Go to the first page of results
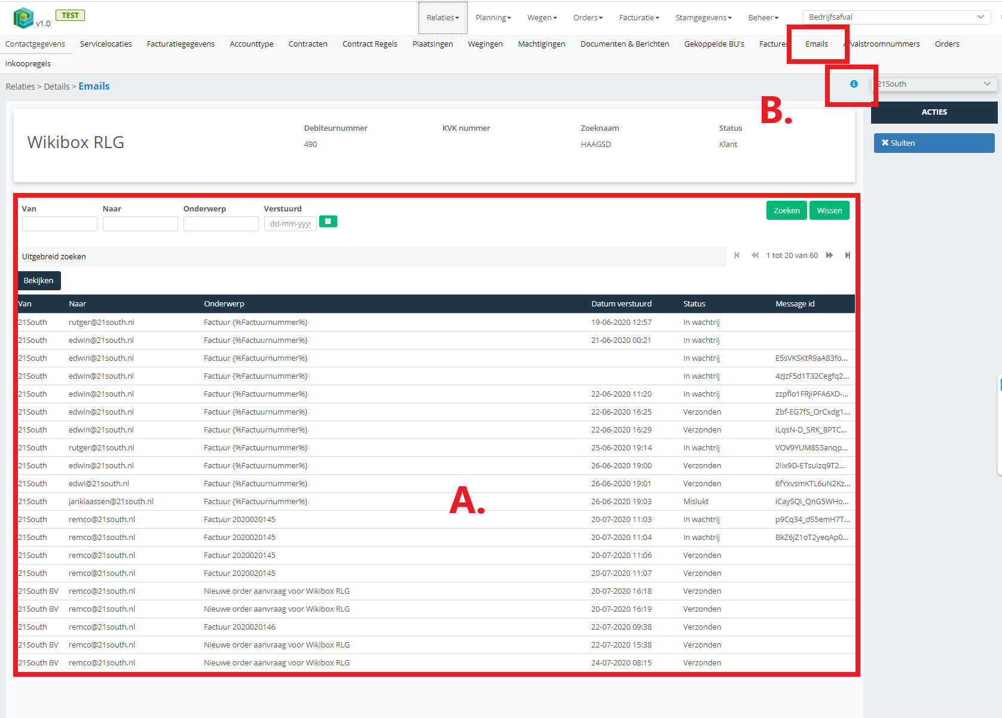Screen dimensions: 1002x718 coord(737,255)
